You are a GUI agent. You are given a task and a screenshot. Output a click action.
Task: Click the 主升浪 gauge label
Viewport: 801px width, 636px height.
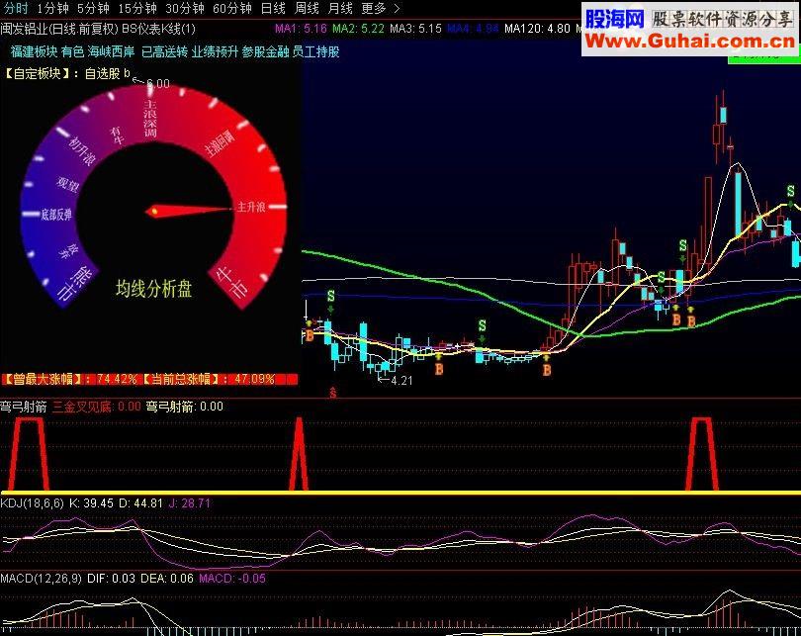[x=251, y=207]
